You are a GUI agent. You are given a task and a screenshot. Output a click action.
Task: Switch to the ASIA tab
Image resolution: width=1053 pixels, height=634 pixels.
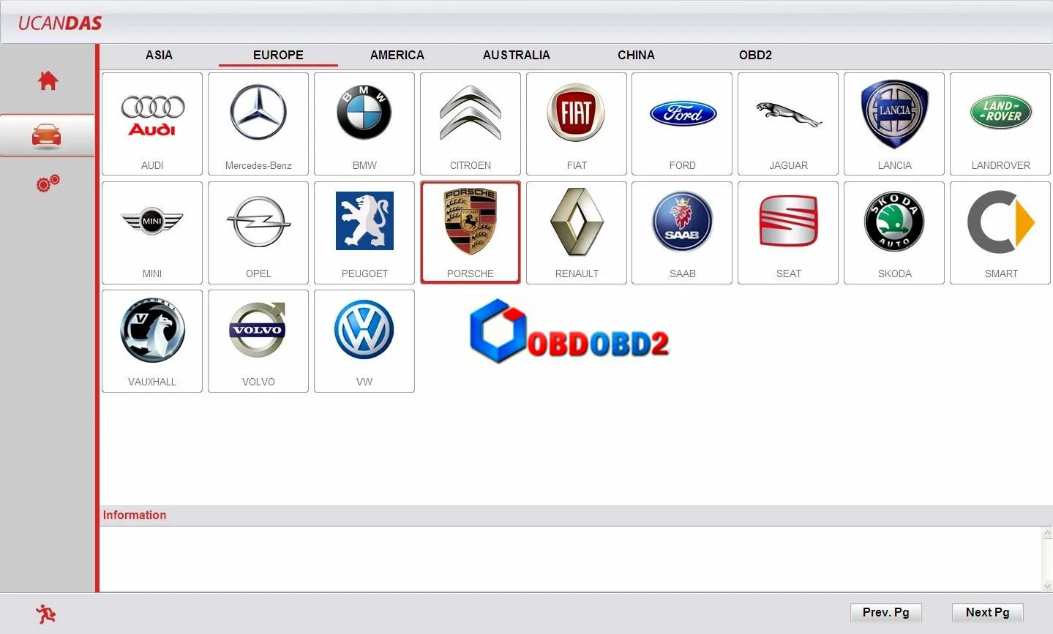(x=159, y=55)
